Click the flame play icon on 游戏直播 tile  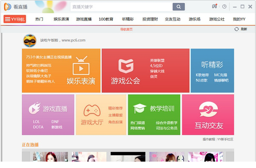[x=34, y=108]
